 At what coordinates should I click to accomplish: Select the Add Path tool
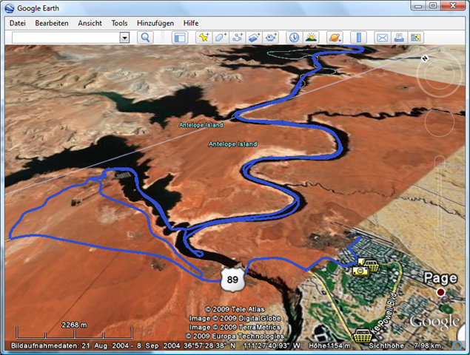238,37
